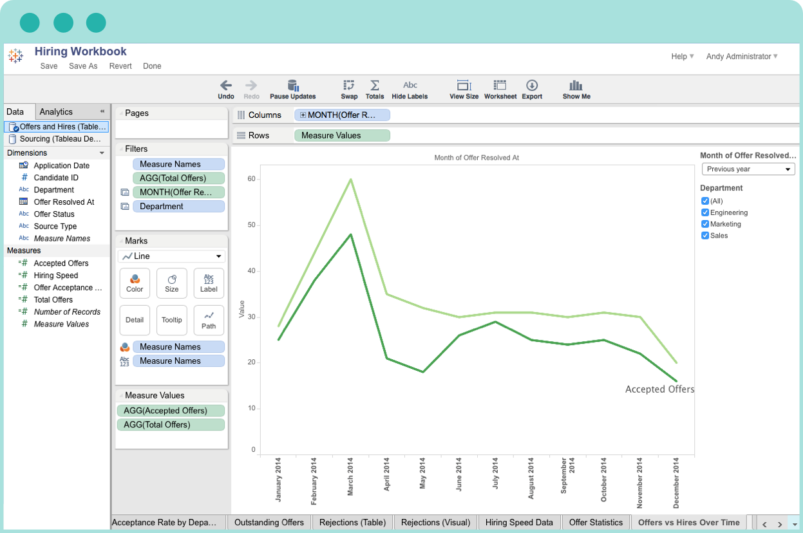
Task: Open the Line mark type dropdown
Action: click(x=171, y=256)
